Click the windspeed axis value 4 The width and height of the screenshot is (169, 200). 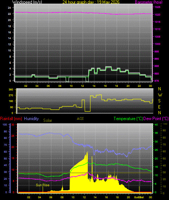pyautogui.click(x=10, y=68)
